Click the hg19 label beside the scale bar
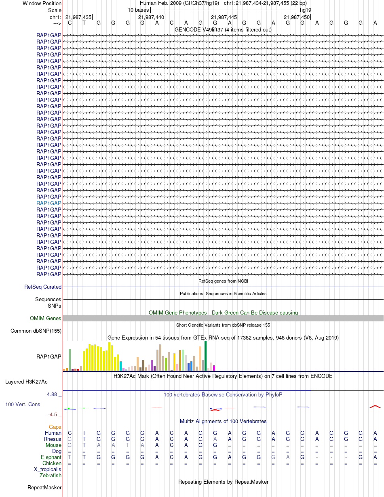The image size is (384, 497). click(306, 10)
